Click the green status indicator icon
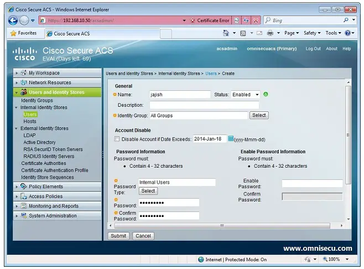 pyautogui.click(x=266, y=94)
